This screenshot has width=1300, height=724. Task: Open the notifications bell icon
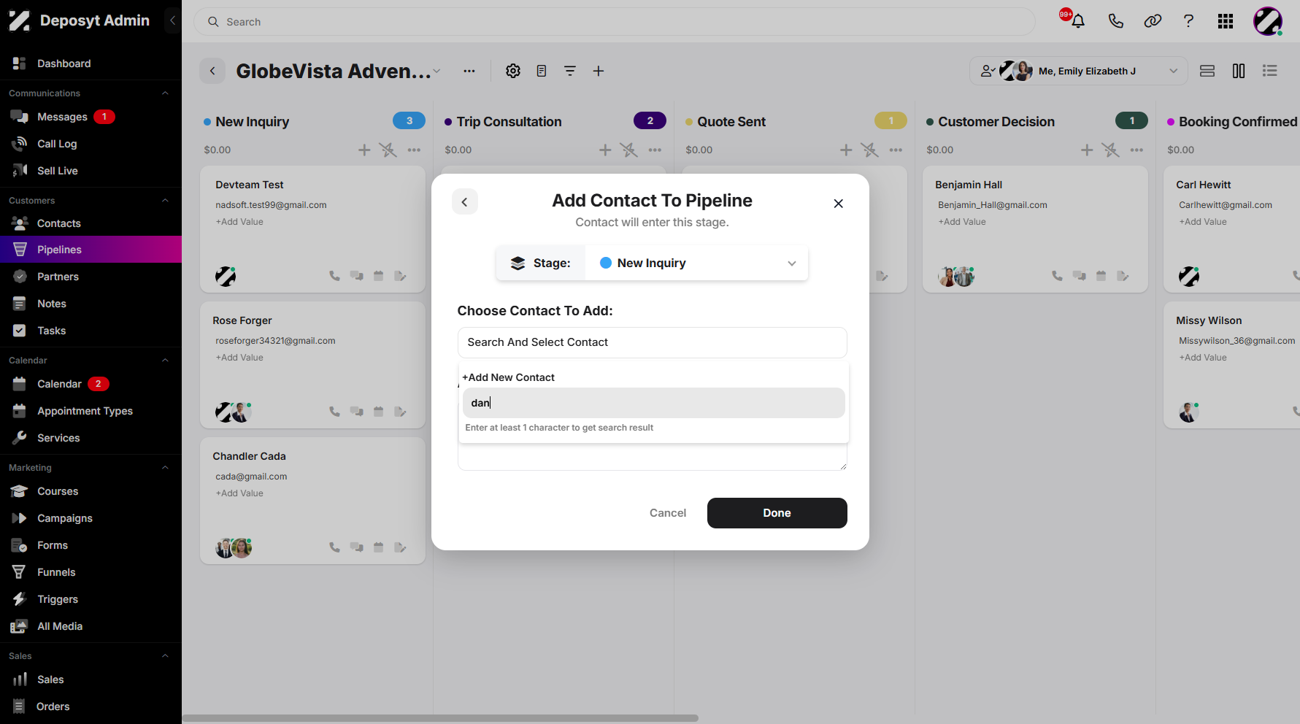(x=1077, y=21)
